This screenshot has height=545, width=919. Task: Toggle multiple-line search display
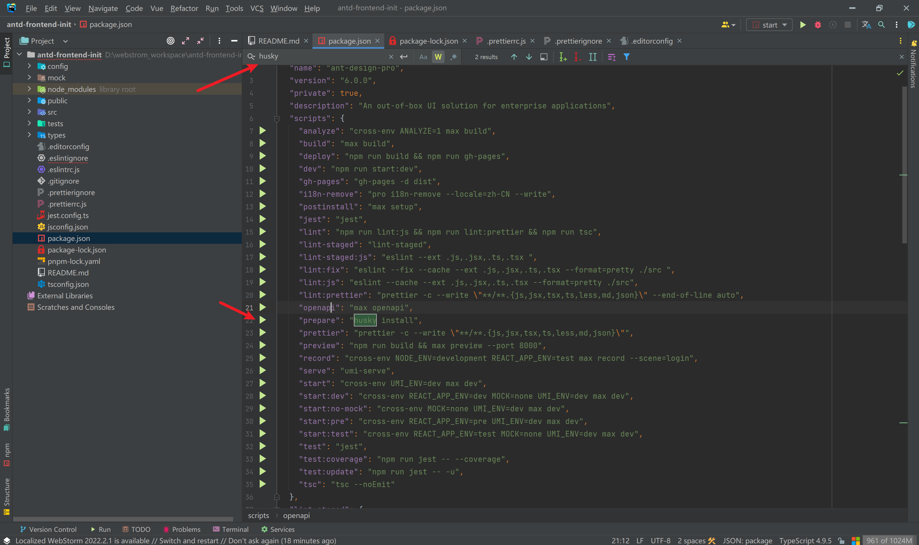coord(612,57)
